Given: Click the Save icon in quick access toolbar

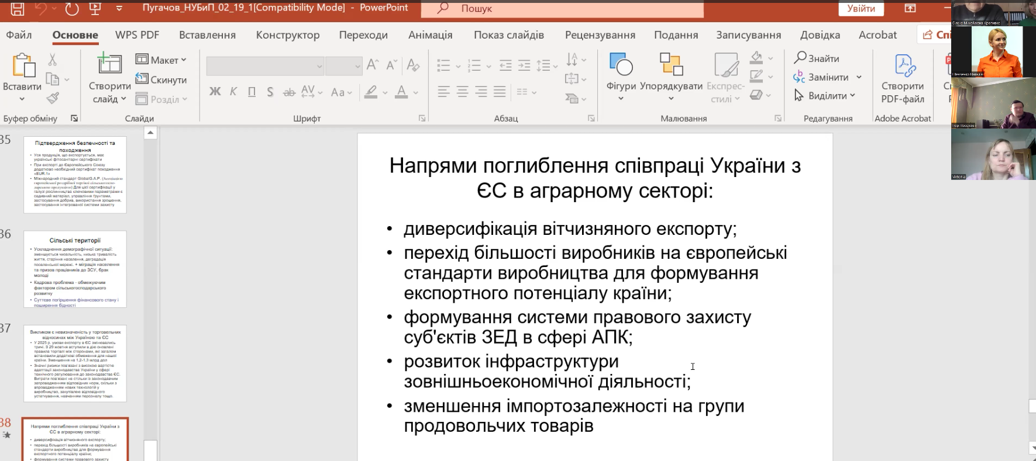Looking at the screenshot, I should 18,8.
